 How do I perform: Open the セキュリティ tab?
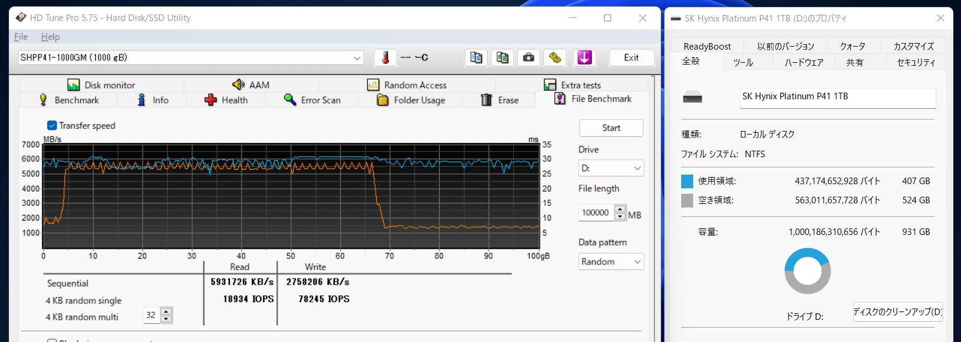point(915,62)
